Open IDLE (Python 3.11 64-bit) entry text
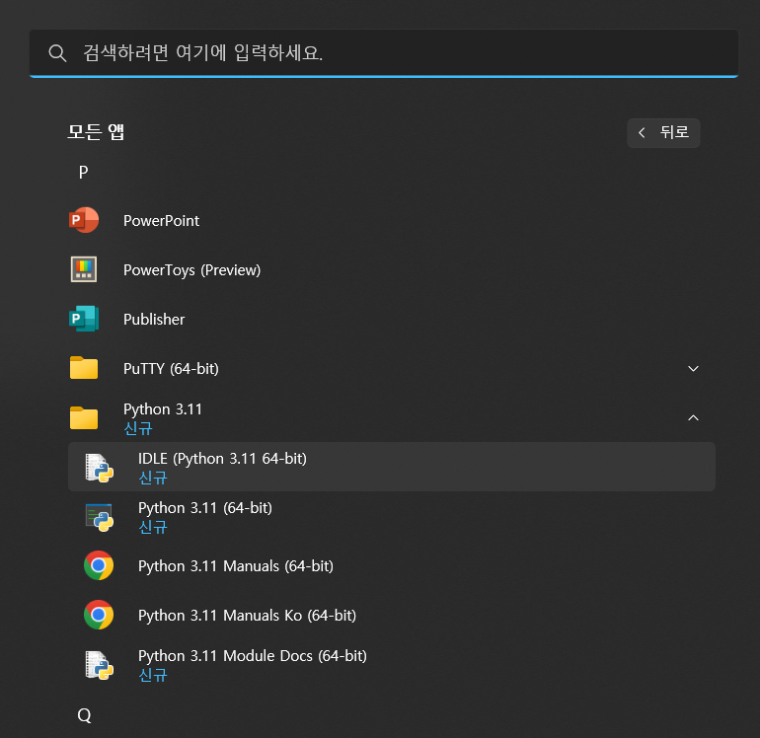Image resolution: width=760 pixels, height=738 pixels. (222, 459)
